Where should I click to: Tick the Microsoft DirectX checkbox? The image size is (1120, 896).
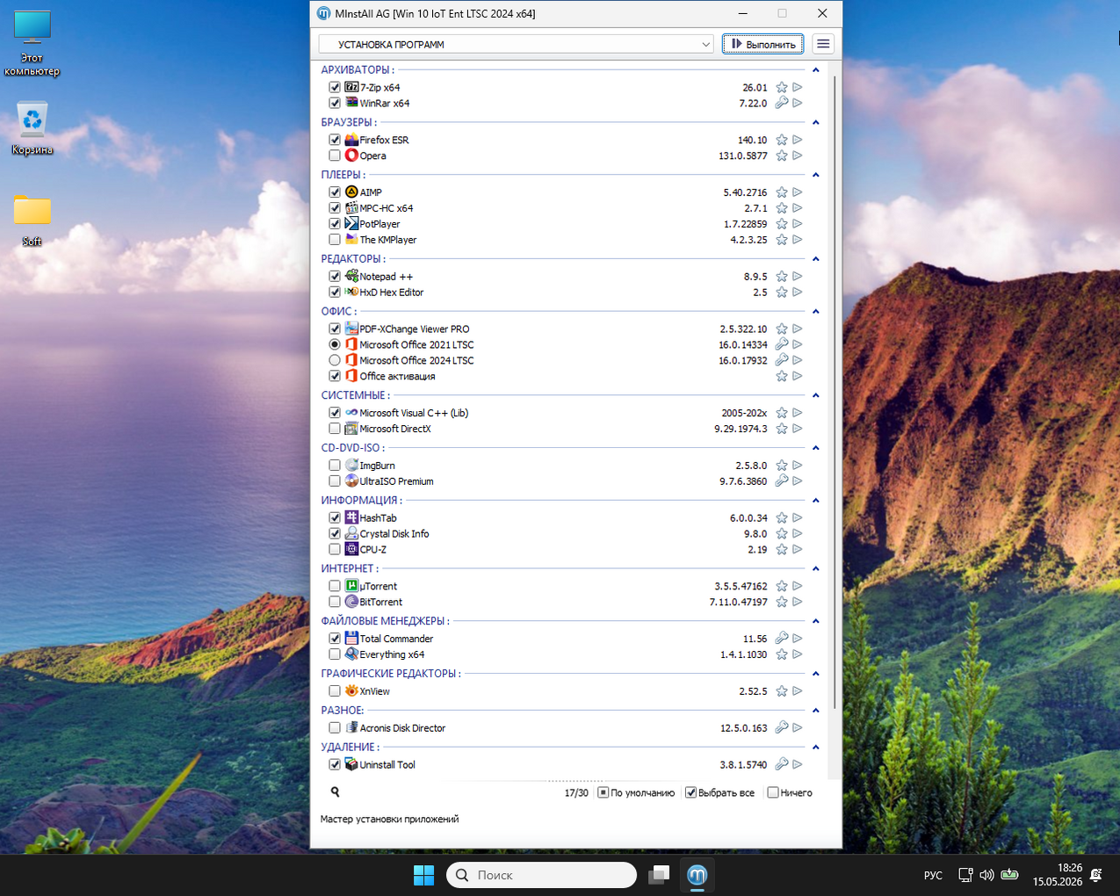pos(335,429)
